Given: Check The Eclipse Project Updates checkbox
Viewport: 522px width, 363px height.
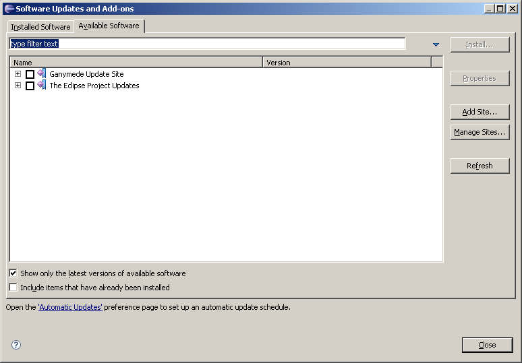Looking at the screenshot, I should coord(30,86).
